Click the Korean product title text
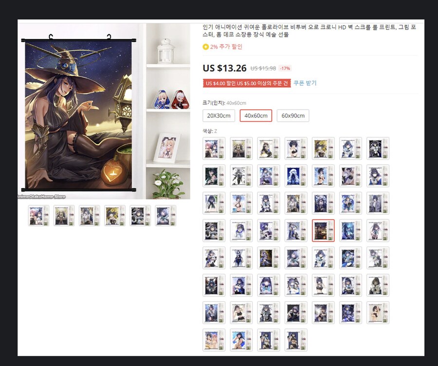Image resolution: width=438 pixels, height=366 pixels. coord(310,31)
